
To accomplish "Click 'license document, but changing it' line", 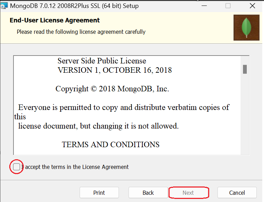I will (98, 126).
